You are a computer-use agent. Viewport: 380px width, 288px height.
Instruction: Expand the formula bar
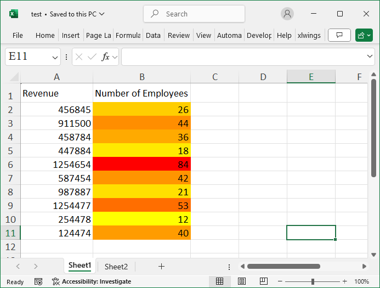pos(370,57)
